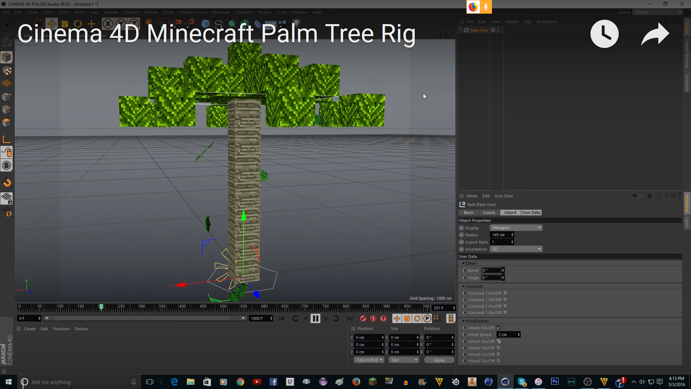Jump to the start of the animation
The width and height of the screenshot is (691, 389).
(282, 318)
